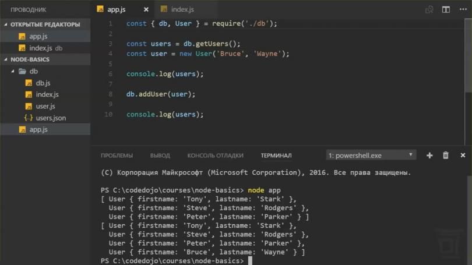This screenshot has width=472, height=265.
Task: Click the editor vertical scrollbar
Action: pos(469,56)
